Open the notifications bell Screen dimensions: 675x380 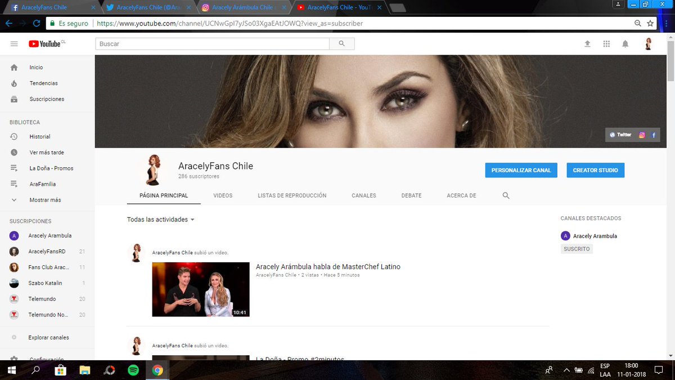pos(625,44)
